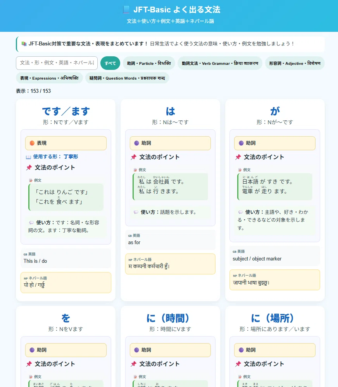
Task: Click the purple dot in に（場所） 助詞 badge
Action: click(241, 350)
